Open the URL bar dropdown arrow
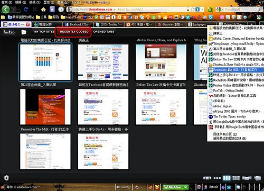 (x=202, y=9)
